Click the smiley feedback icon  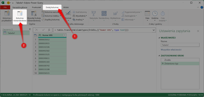point(8,3)
